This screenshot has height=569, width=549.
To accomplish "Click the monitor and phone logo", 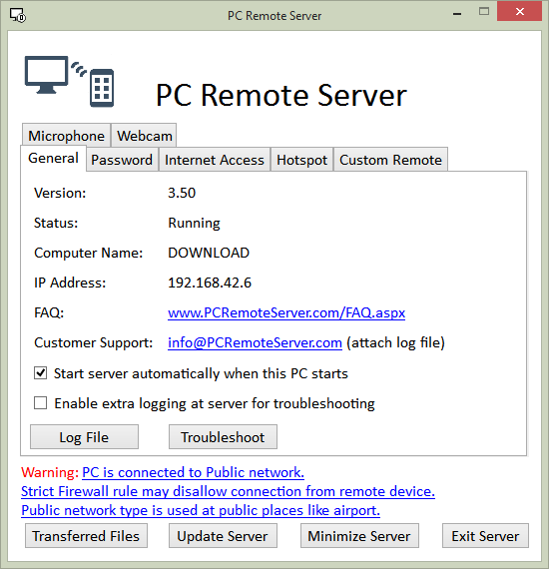I will click(x=69, y=81).
